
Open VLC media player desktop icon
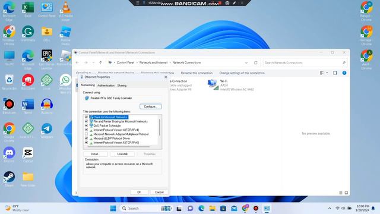(x=66, y=11)
